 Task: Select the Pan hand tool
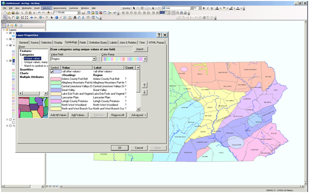coord(13,18)
